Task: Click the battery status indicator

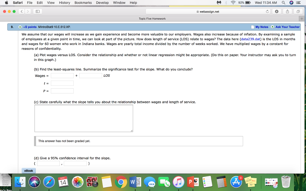Action: (244, 2)
